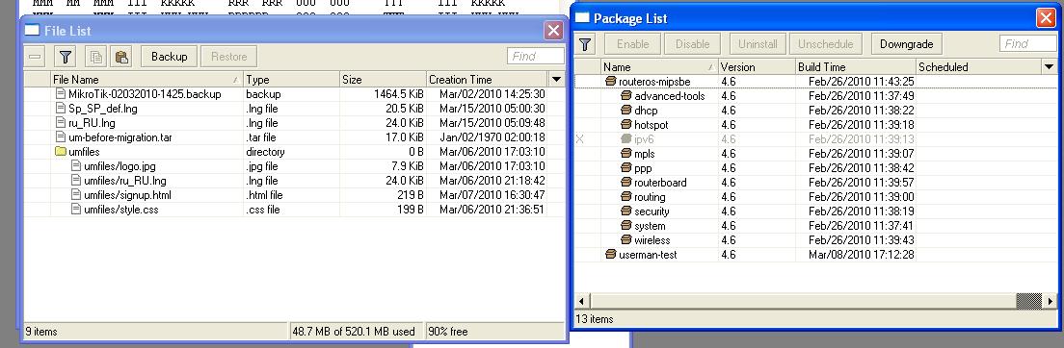The height and width of the screenshot is (348, 1064).
Task: Click the remove (minus) button in File List
Action: pos(36,56)
